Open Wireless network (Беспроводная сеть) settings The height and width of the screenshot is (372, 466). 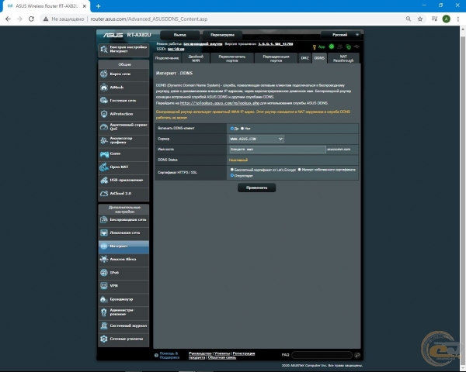[x=123, y=220]
